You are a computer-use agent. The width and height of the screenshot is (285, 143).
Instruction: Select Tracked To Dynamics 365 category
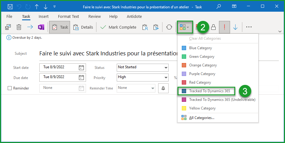(x=209, y=91)
